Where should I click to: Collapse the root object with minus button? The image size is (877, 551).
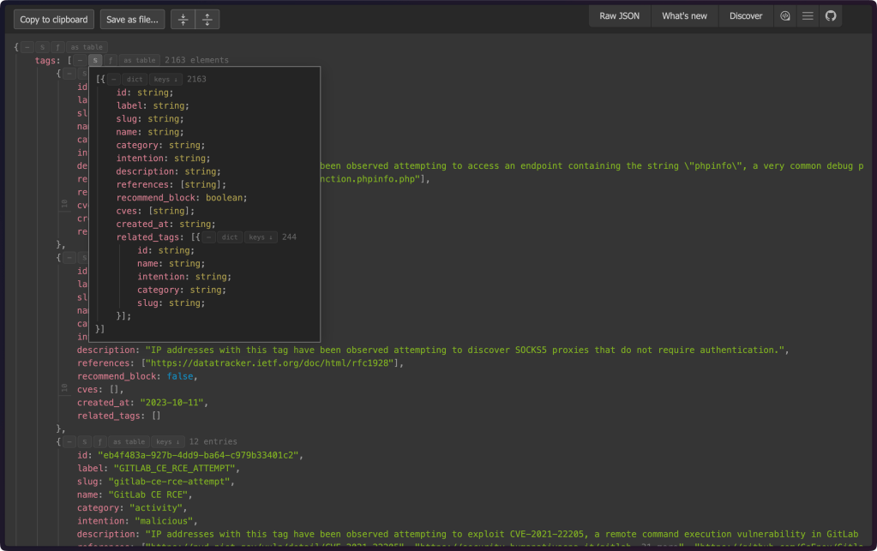(x=27, y=47)
